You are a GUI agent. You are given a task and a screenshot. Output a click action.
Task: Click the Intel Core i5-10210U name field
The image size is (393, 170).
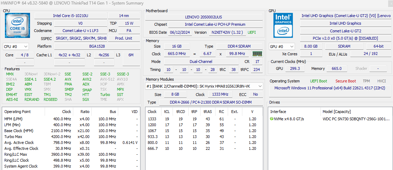70,16
